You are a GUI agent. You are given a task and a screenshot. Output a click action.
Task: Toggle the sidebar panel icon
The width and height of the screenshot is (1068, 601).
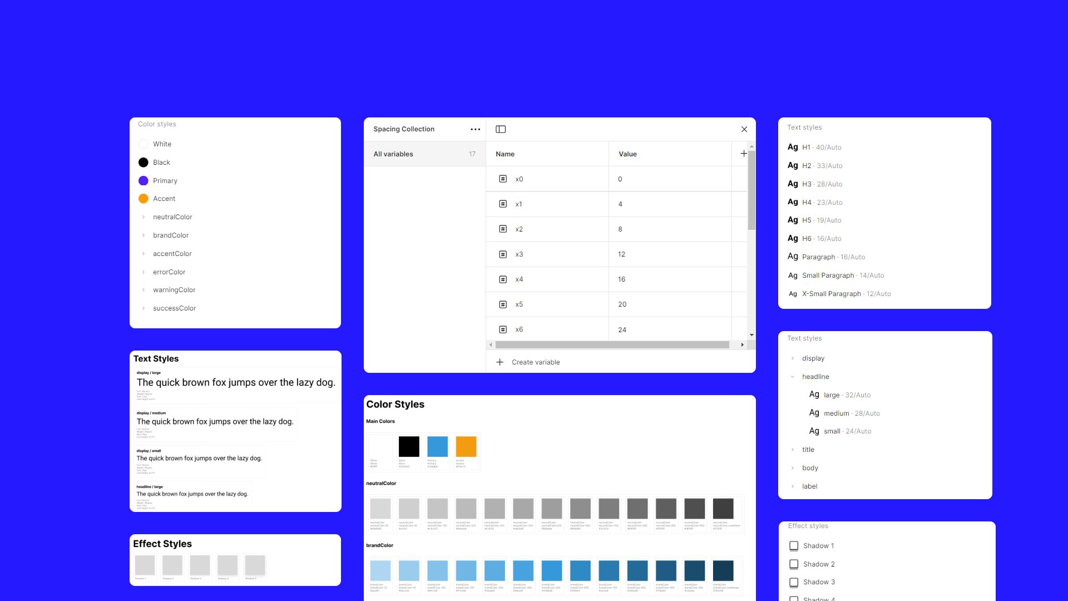point(501,129)
